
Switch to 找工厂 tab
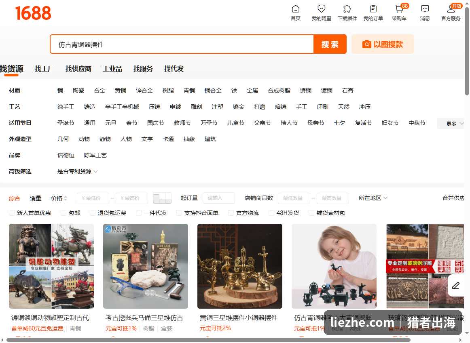pos(44,69)
